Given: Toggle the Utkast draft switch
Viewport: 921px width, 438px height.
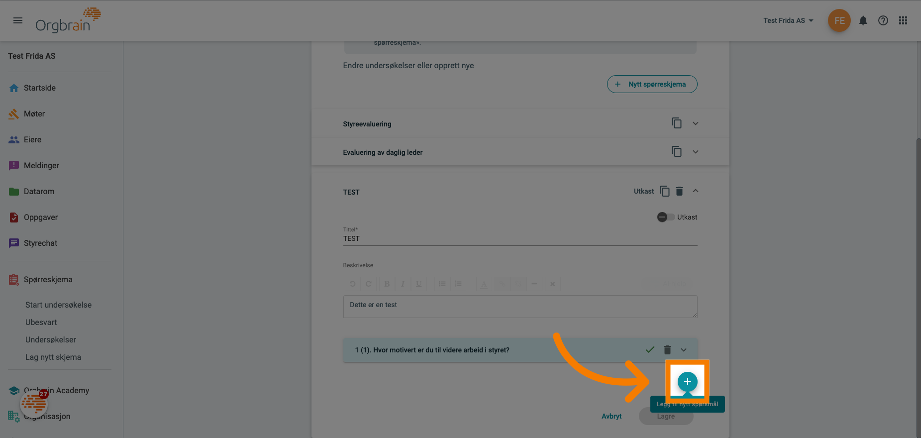Looking at the screenshot, I should point(666,217).
